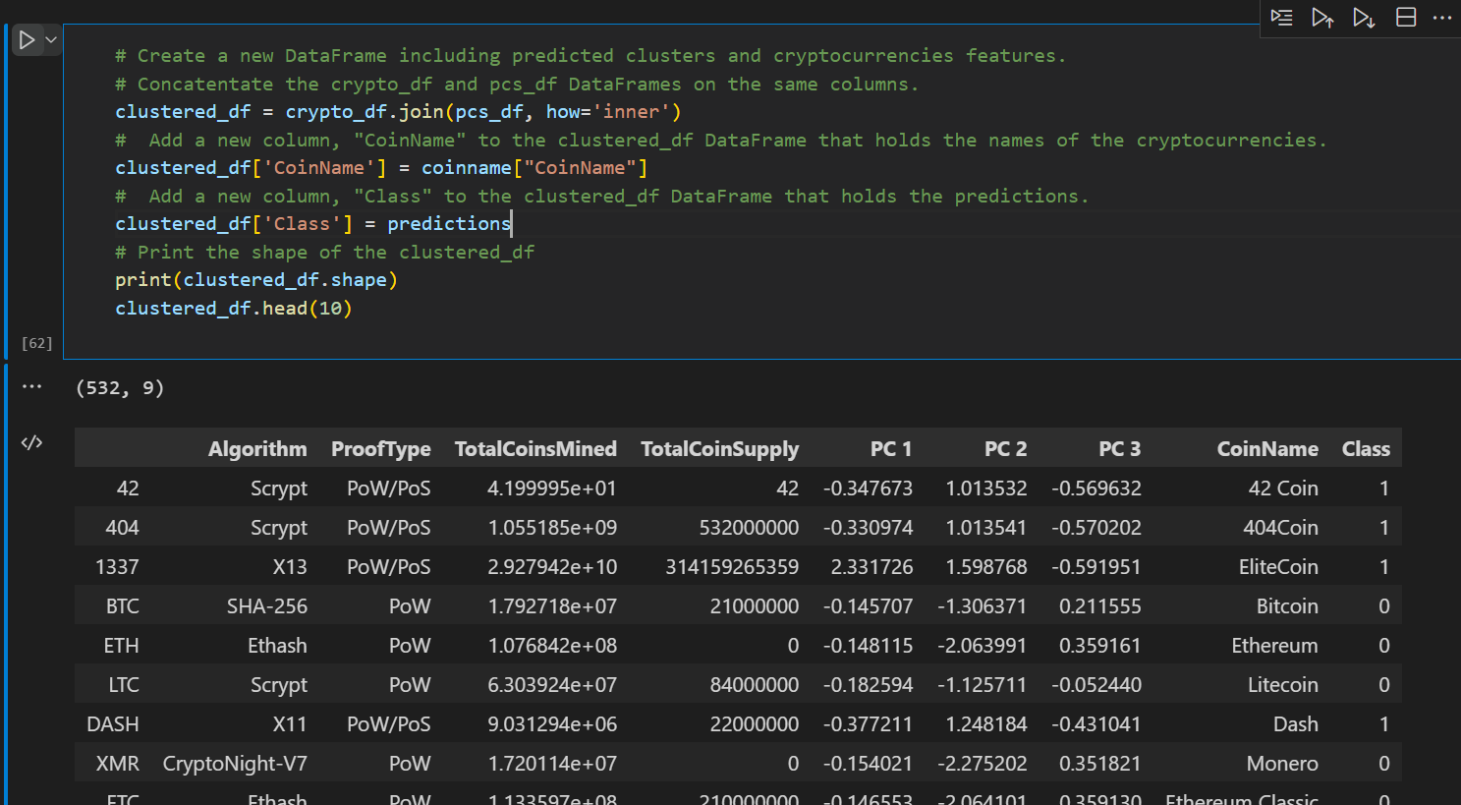This screenshot has width=1461, height=805.
Task: Click Split Cell icon in cell toolbar
Action: coord(1406,18)
